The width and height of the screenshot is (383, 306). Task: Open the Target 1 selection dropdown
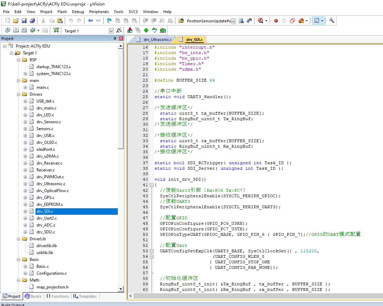[x=111, y=31]
